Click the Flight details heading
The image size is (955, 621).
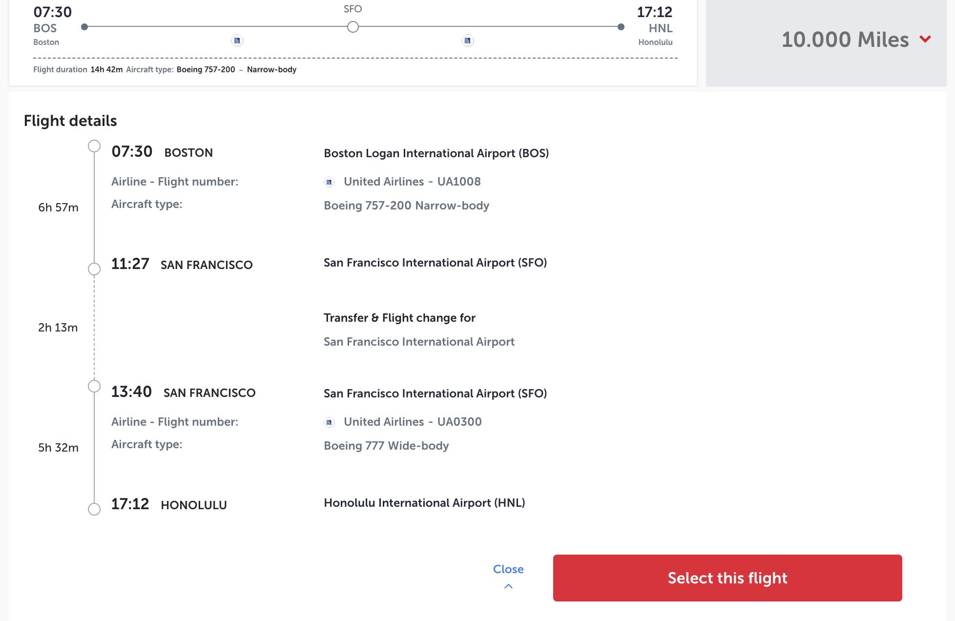point(70,121)
